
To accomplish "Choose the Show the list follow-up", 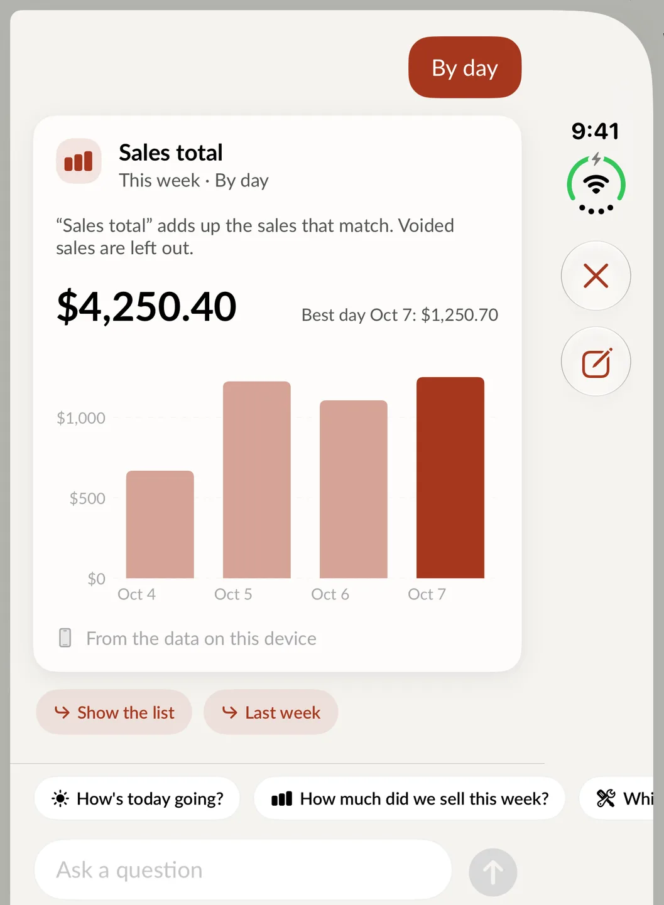I will click(x=114, y=712).
